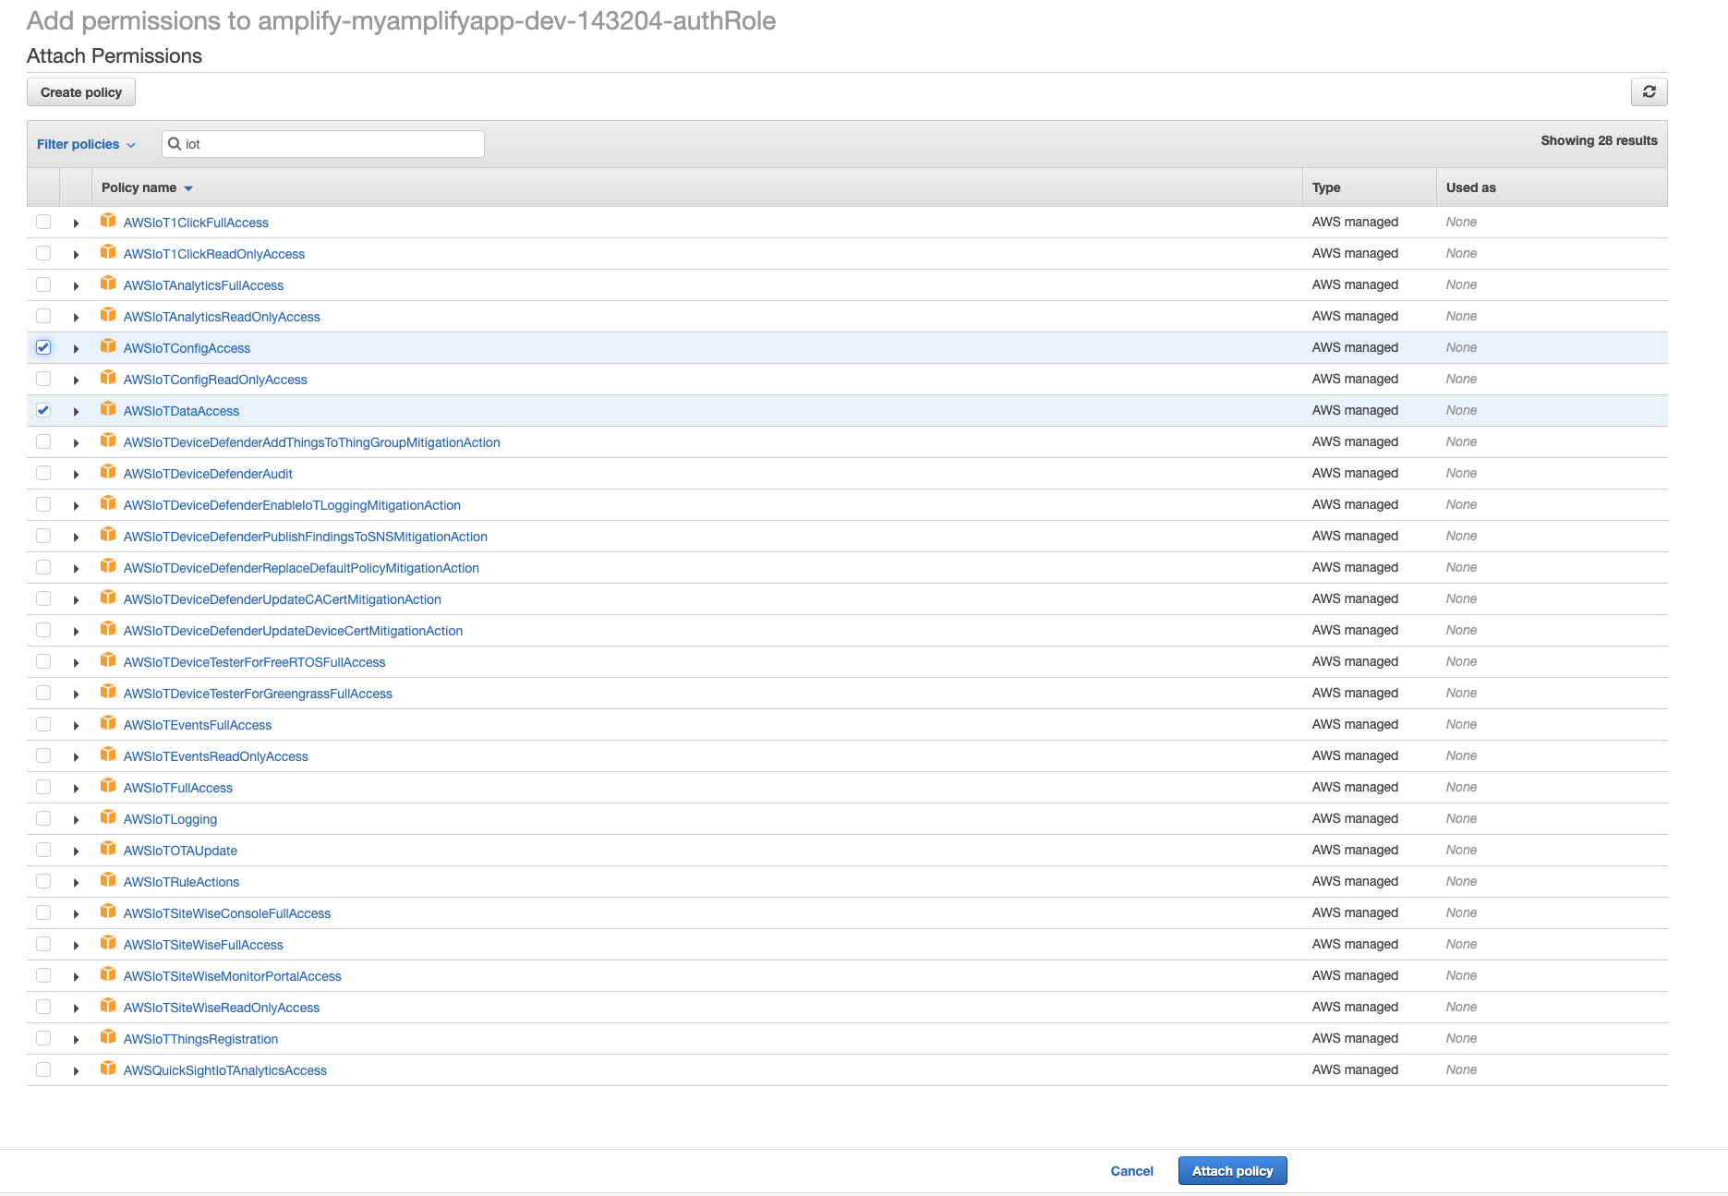Click the policy icon beside AWSIoTSiteWiseReadOnlyAccess

[x=108, y=1006]
